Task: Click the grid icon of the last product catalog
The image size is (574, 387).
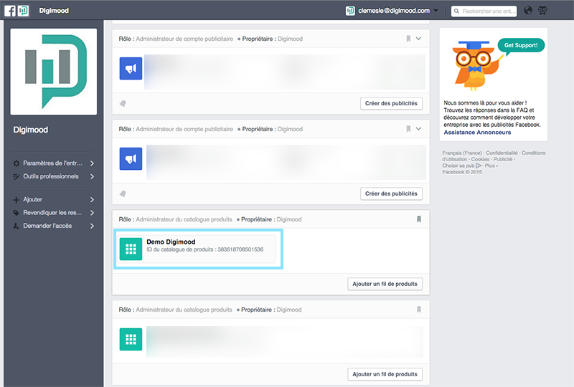Action: (131, 339)
